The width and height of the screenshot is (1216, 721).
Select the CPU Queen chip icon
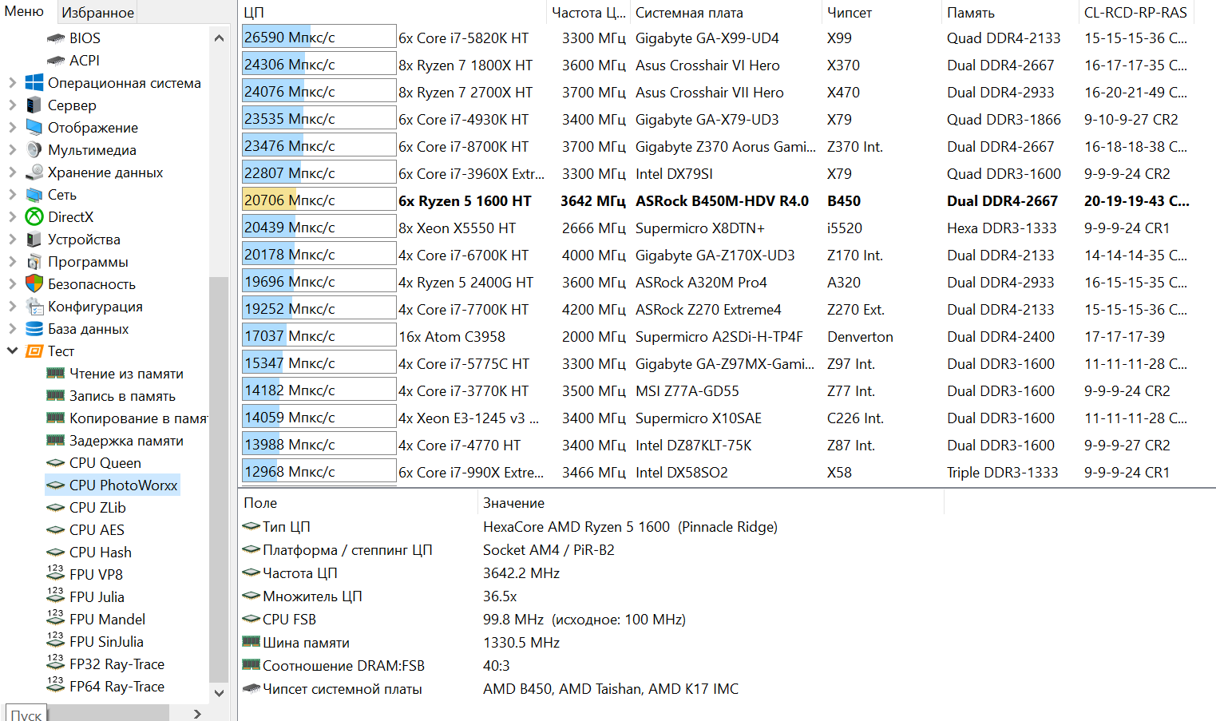(56, 463)
